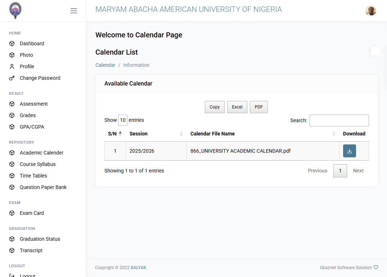Click the Session column header

[139, 134]
